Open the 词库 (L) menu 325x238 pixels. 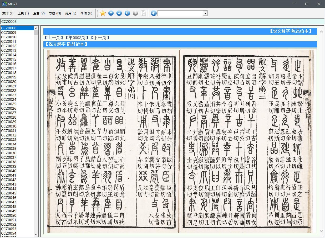click(x=70, y=13)
